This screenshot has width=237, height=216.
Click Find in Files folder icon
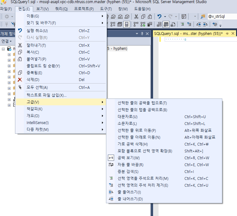(x=203, y=17)
